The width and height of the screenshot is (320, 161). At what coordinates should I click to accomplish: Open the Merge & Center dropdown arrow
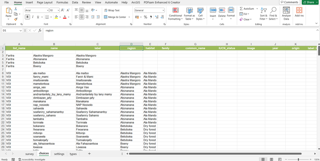coord(129,17)
